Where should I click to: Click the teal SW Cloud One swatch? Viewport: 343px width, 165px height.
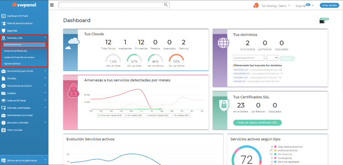pos(275,154)
